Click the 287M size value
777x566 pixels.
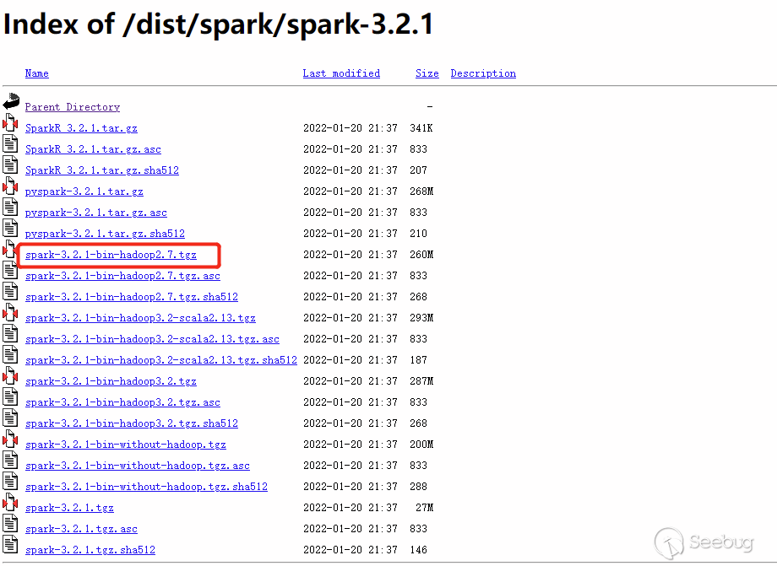pyautogui.click(x=421, y=381)
